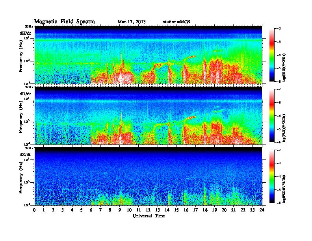Click inside the dZ/dt spectrogram plot
The width and height of the screenshot is (312, 241).
[148, 176]
